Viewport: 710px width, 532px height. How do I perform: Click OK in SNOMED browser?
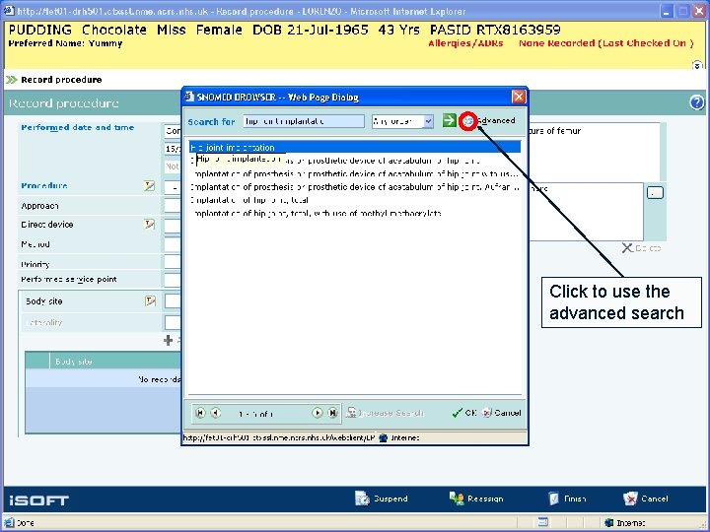pos(464,413)
